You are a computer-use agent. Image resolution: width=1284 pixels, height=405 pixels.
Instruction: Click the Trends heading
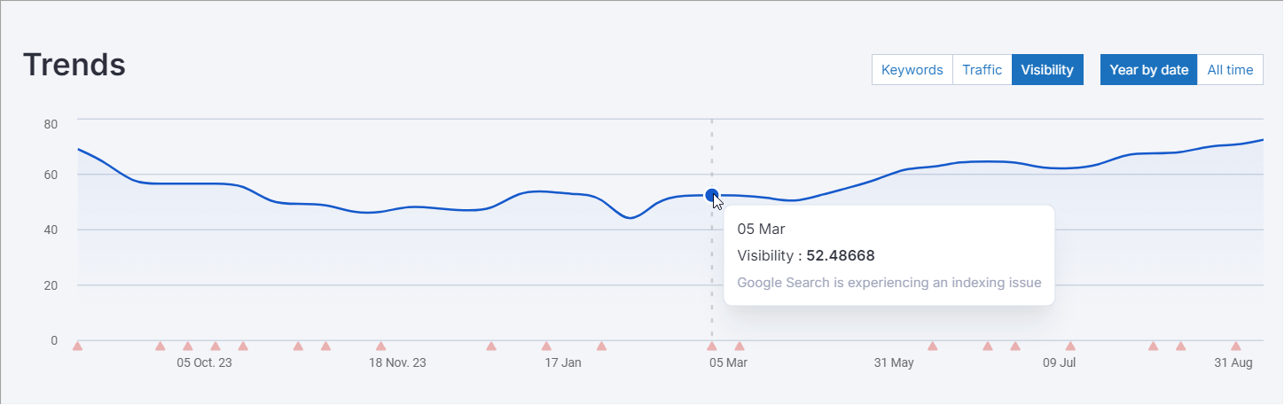pyautogui.click(x=74, y=65)
